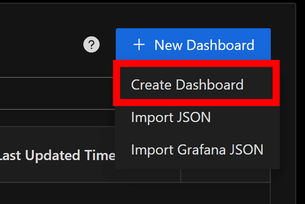This screenshot has height=204, width=305.
Task: Toggle the blue New Dashboard dropdown
Action: click(x=193, y=44)
